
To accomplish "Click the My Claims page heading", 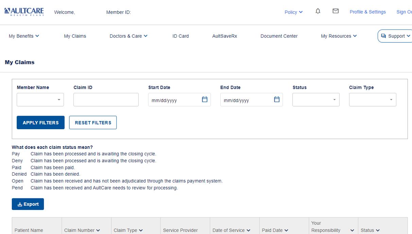I will 20,62.
